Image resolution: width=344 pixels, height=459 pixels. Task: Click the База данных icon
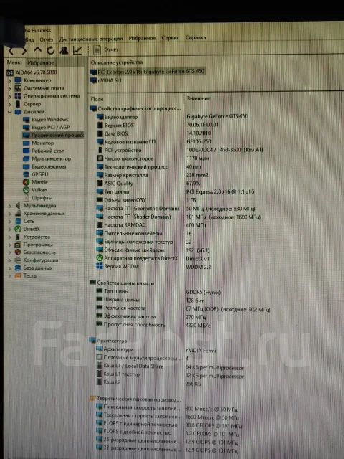point(18,268)
